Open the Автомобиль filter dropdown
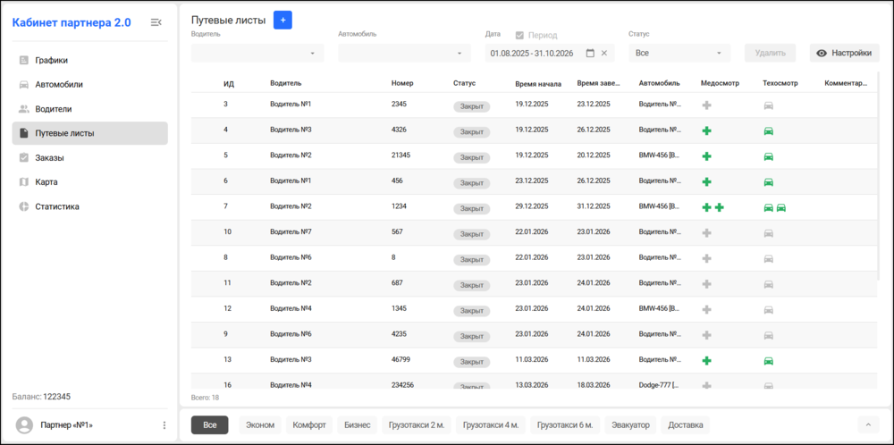894x445 pixels. point(405,53)
